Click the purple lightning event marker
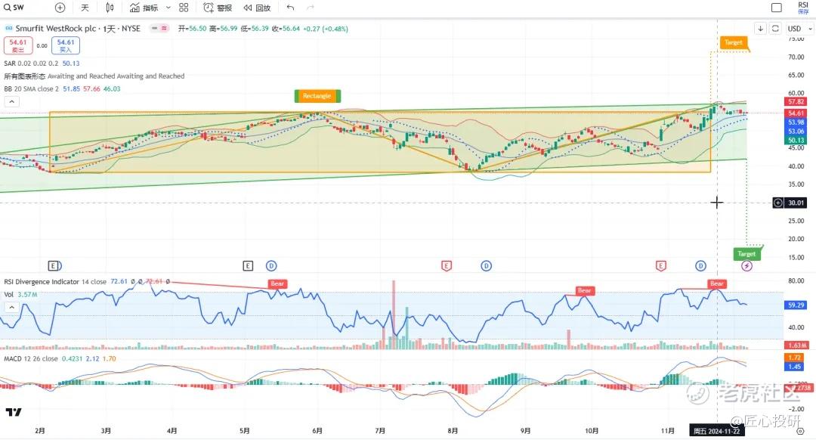Screen dimensions: 816x440 (746, 266)
